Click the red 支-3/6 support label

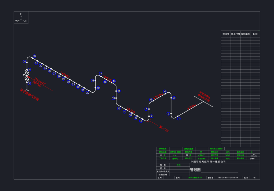coord(164,129)
